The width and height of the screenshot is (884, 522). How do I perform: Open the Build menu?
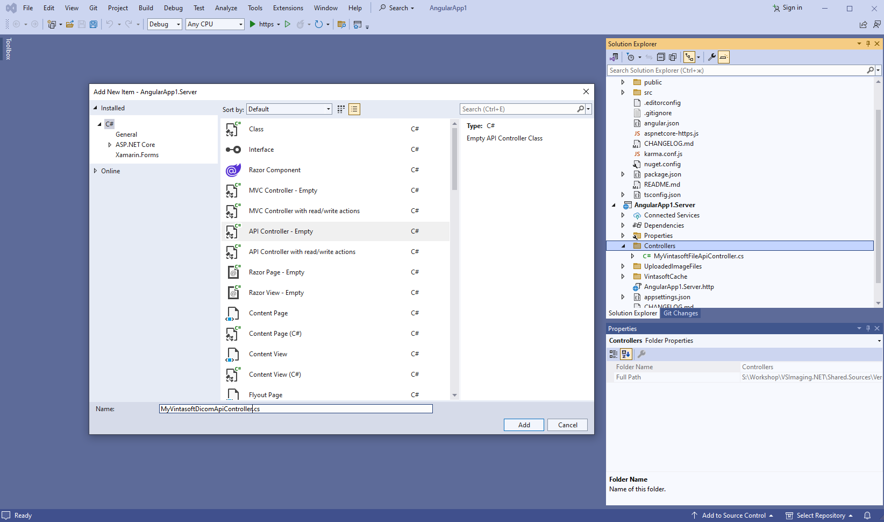click(146, 8)
